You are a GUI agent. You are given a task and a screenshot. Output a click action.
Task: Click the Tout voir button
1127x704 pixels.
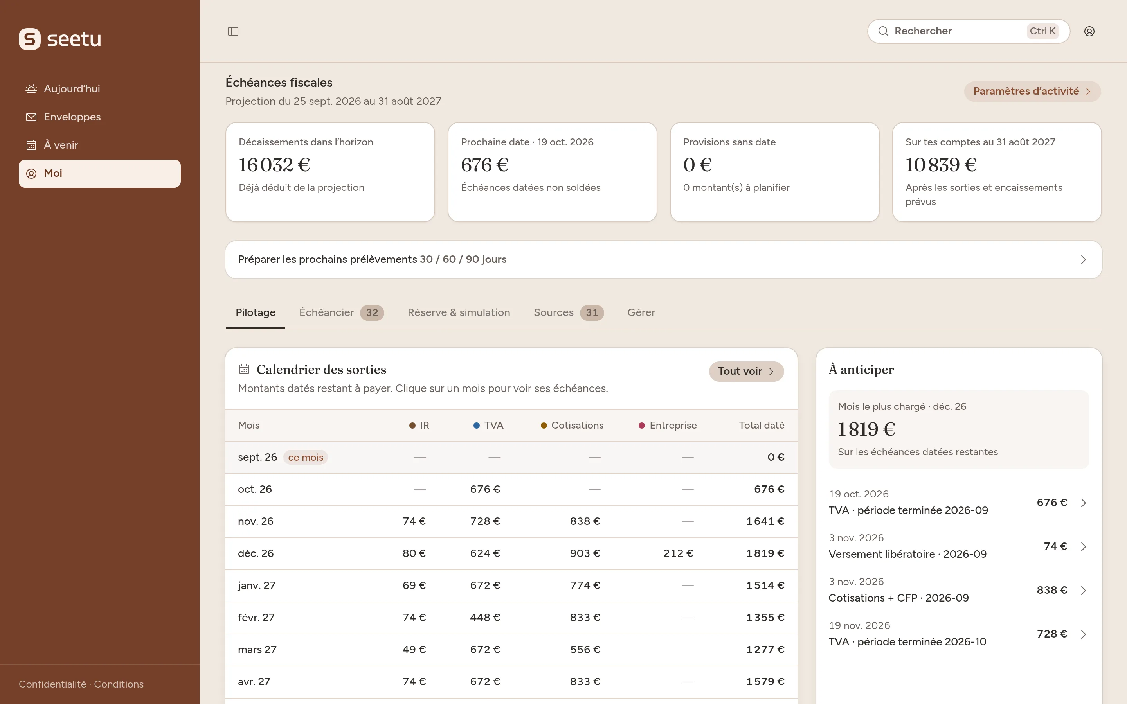pos(746,372)
